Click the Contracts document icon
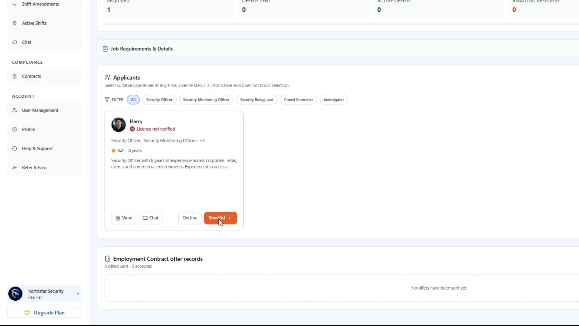The width and height of the screenshot is (579, 326). pos(14,76)
